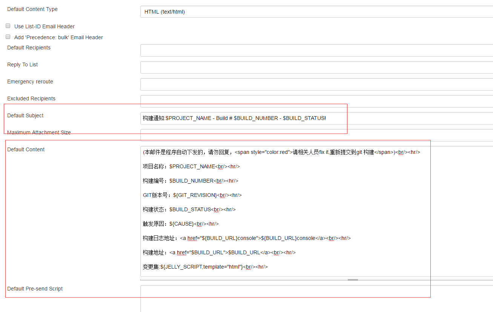Click the Default Content label
The width and height of the screenshot is (493, 312).
pyautogui.click(x=26, y=149)
